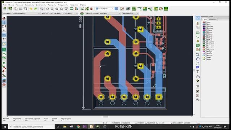Toggle high contrast mode left toolbar
Image resolution: width=231 pixels, height=130 pixels.
pyautogui.click(x=4, y=81)
